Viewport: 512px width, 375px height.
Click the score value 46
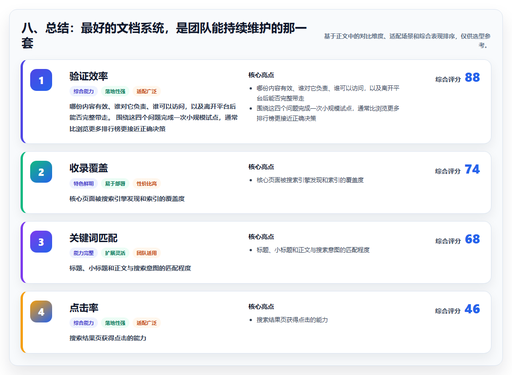(472, 309)
